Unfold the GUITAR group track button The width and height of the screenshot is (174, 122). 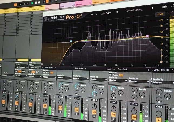click(x=90, y=3)
